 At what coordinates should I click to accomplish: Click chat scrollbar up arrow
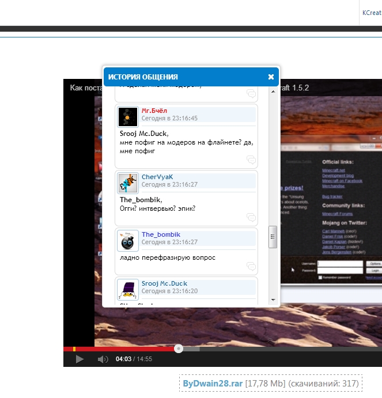tap(273, 90)
